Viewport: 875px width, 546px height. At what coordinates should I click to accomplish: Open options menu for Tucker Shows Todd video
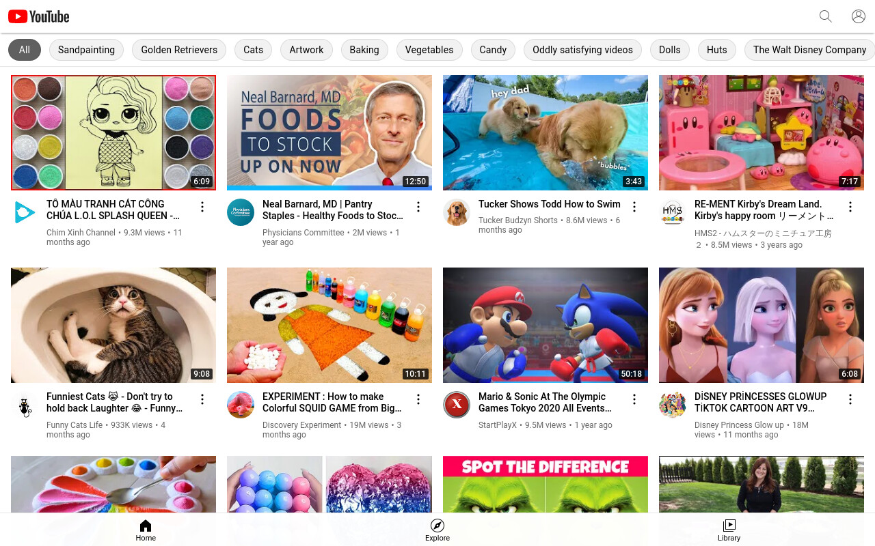[x=634, y=207]
